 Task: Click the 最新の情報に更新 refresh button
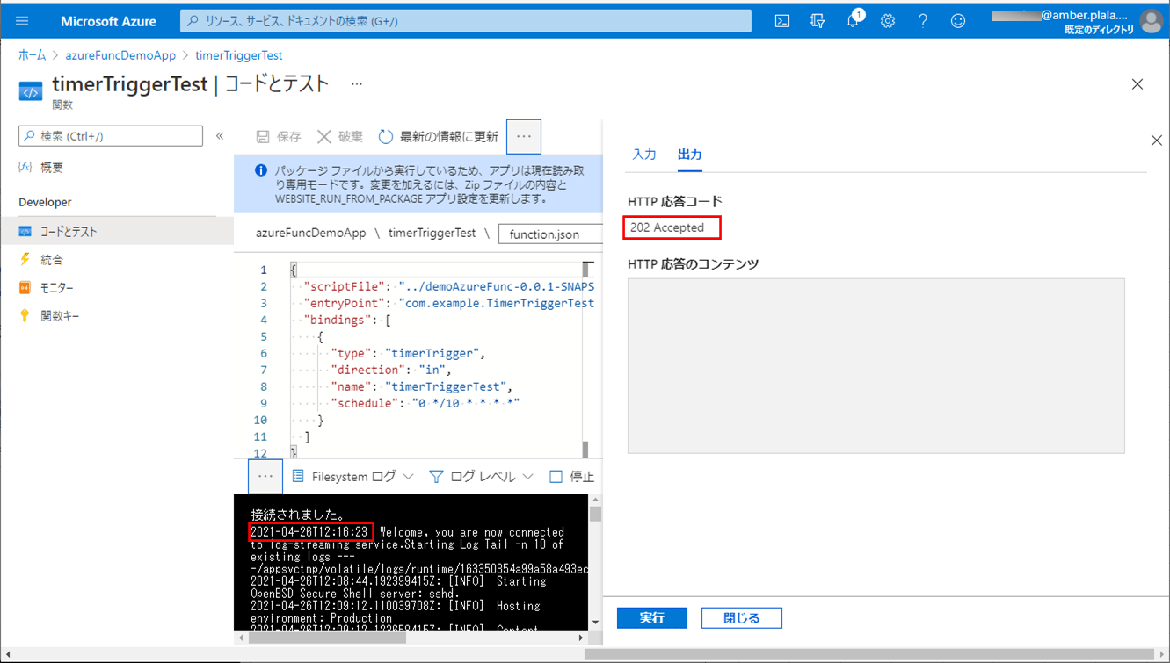[438, 137]
